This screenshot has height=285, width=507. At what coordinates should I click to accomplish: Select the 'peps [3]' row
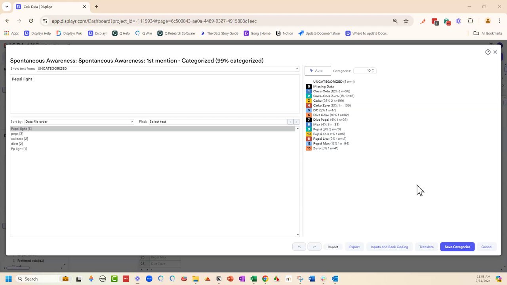pyautogui.click(x=153, y=134)
